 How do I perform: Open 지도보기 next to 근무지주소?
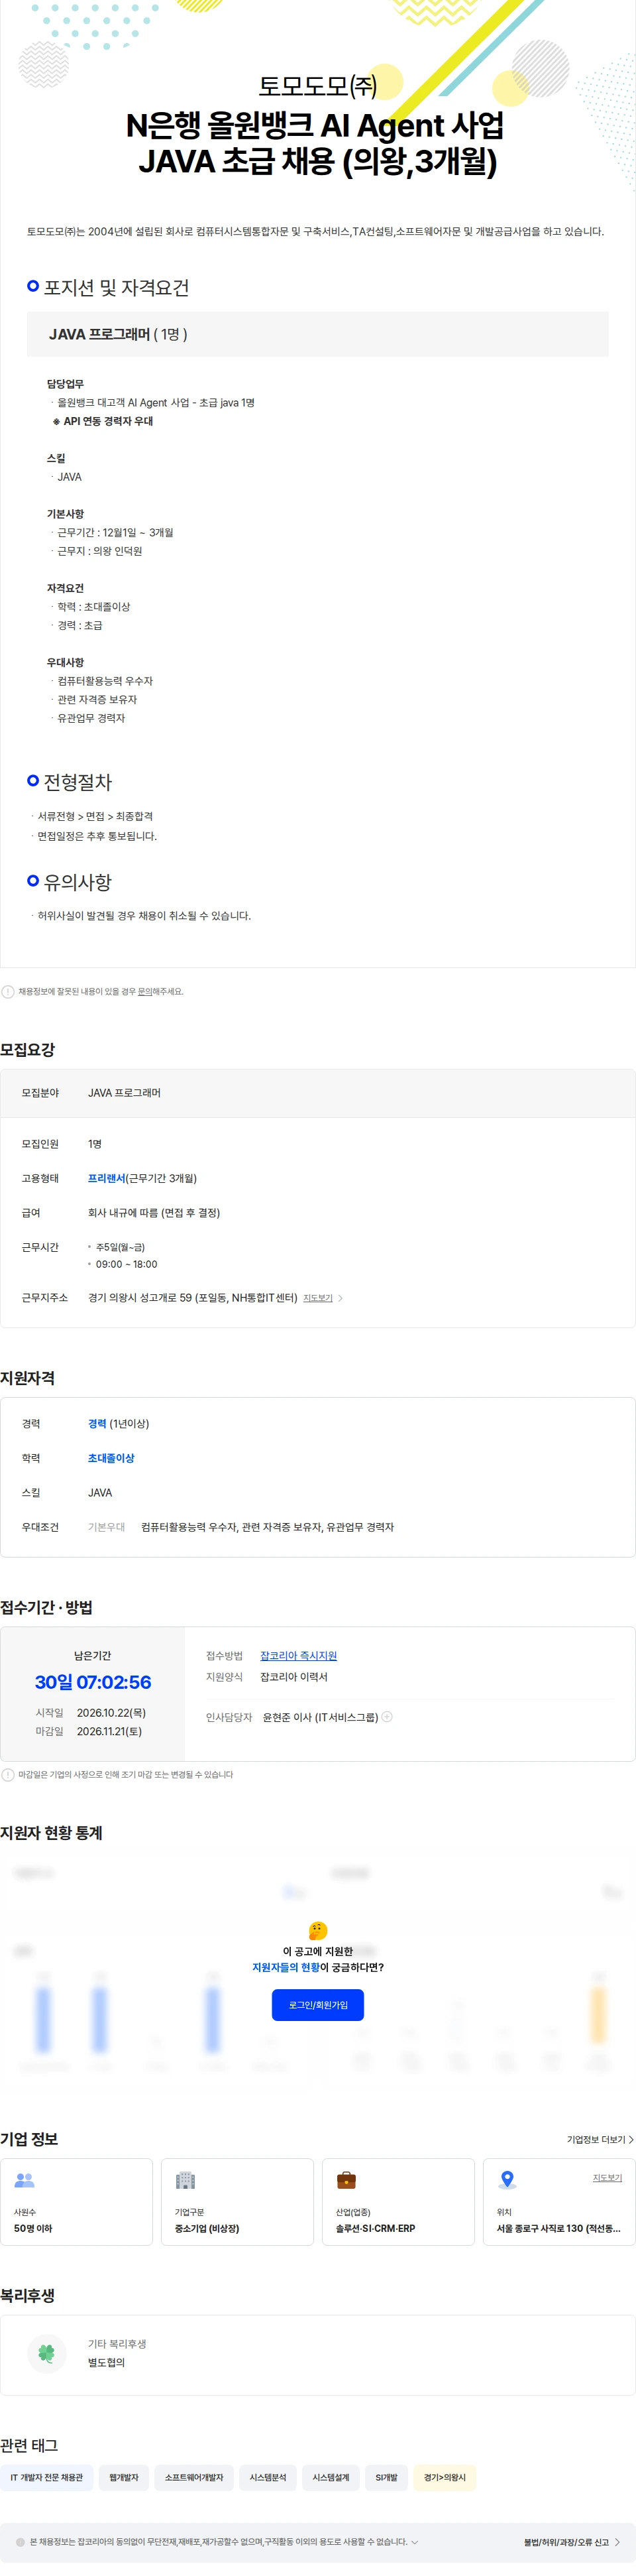coord(317,1298)
